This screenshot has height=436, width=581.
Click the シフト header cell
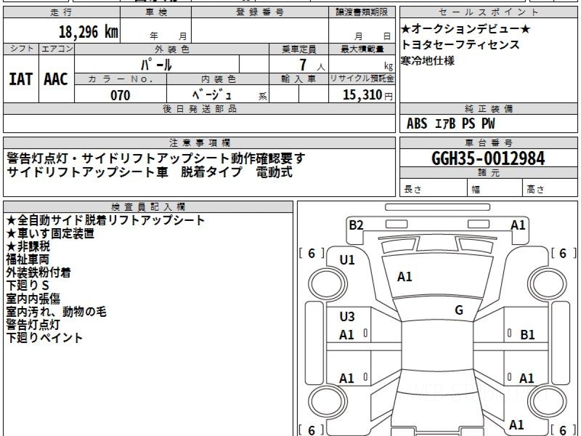21,49
